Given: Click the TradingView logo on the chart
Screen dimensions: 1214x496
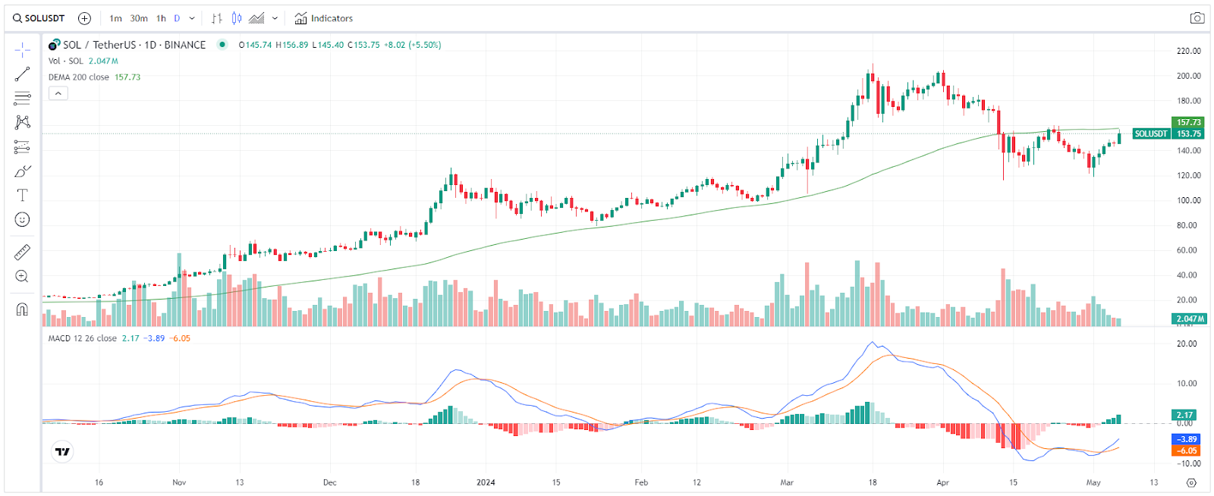Looking at the screenshot, I should 63,452.
